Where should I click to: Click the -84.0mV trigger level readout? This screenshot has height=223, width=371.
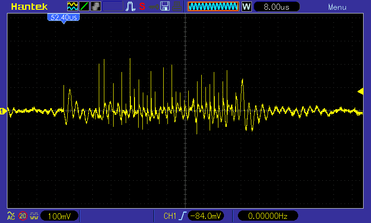(x=206, y=216)
